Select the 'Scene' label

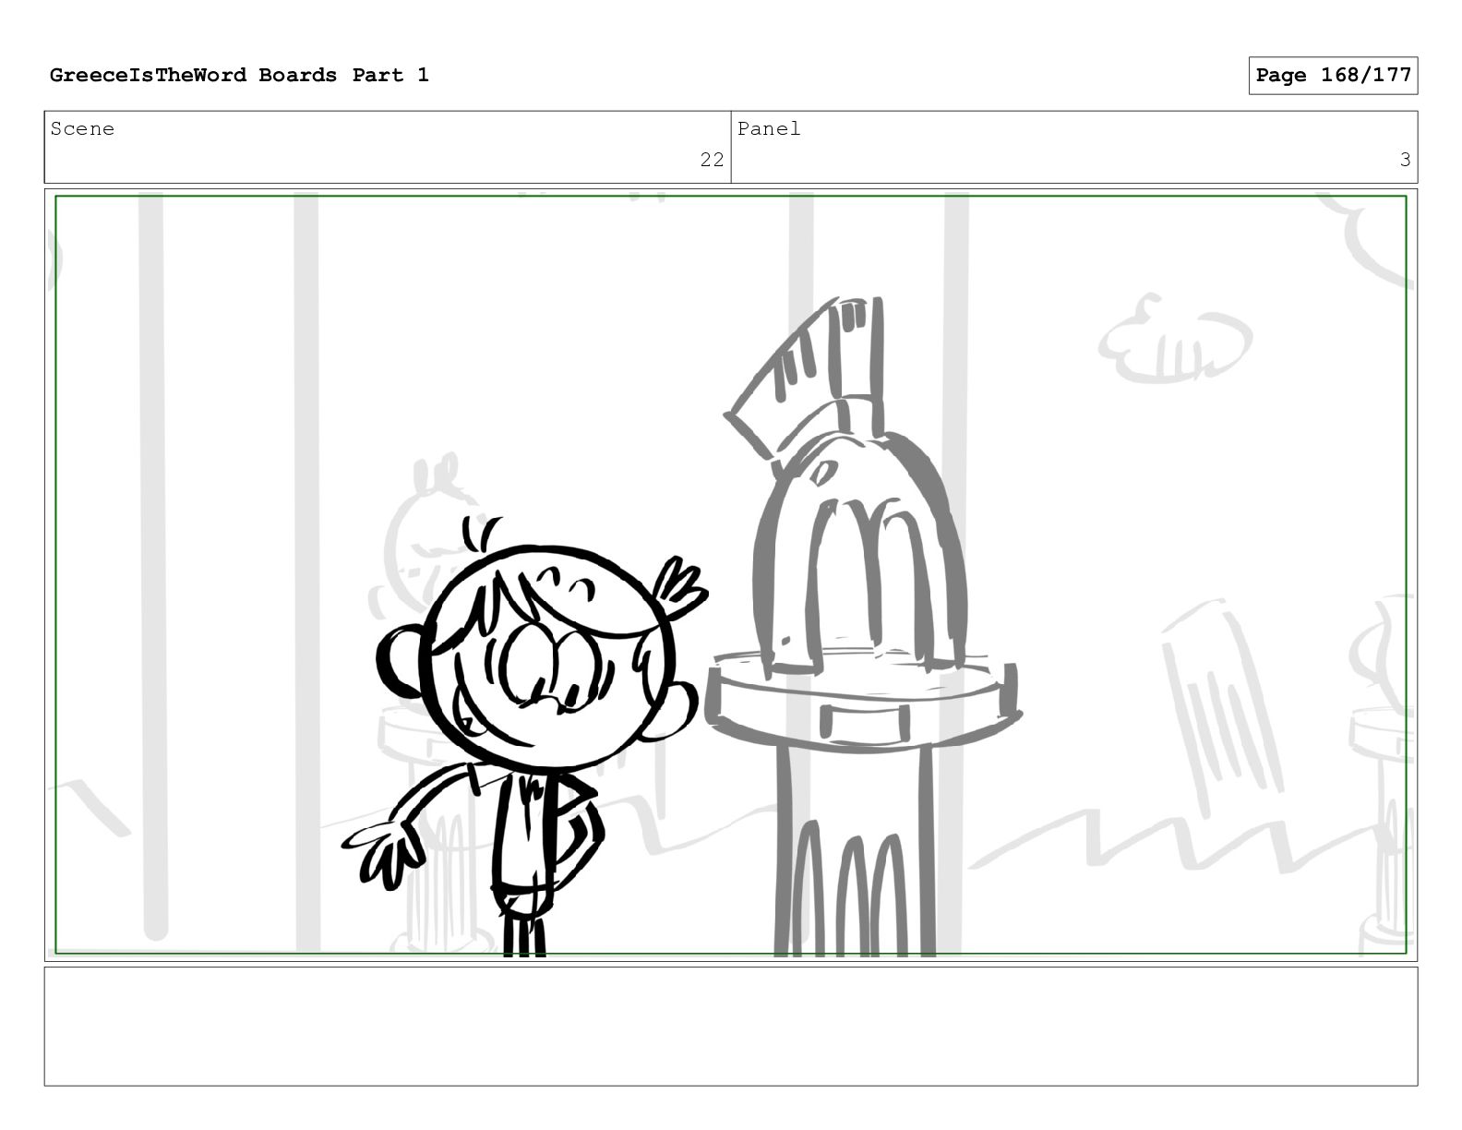pyautogui.click(x=82, y=128)
